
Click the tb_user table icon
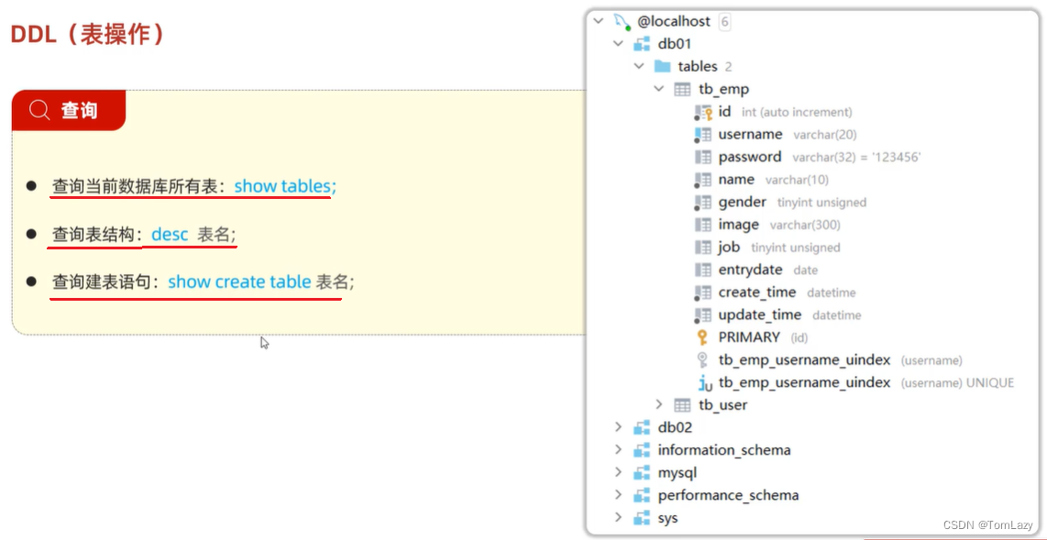[681, 404]
